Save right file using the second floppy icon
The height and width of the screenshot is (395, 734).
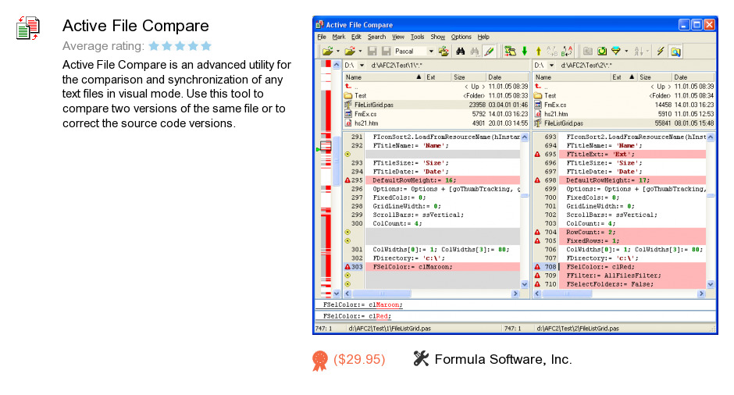[x=387, y=51]
